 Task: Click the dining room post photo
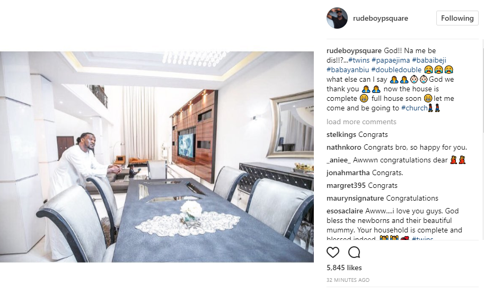point(157,157)
